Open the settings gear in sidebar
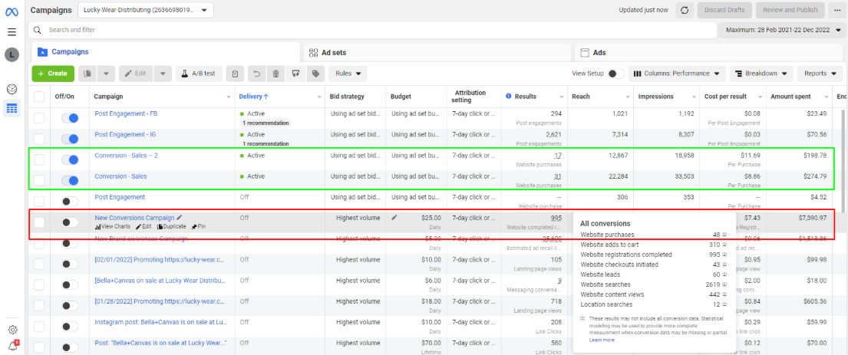 pyautogui.click(x=12, y=330)
